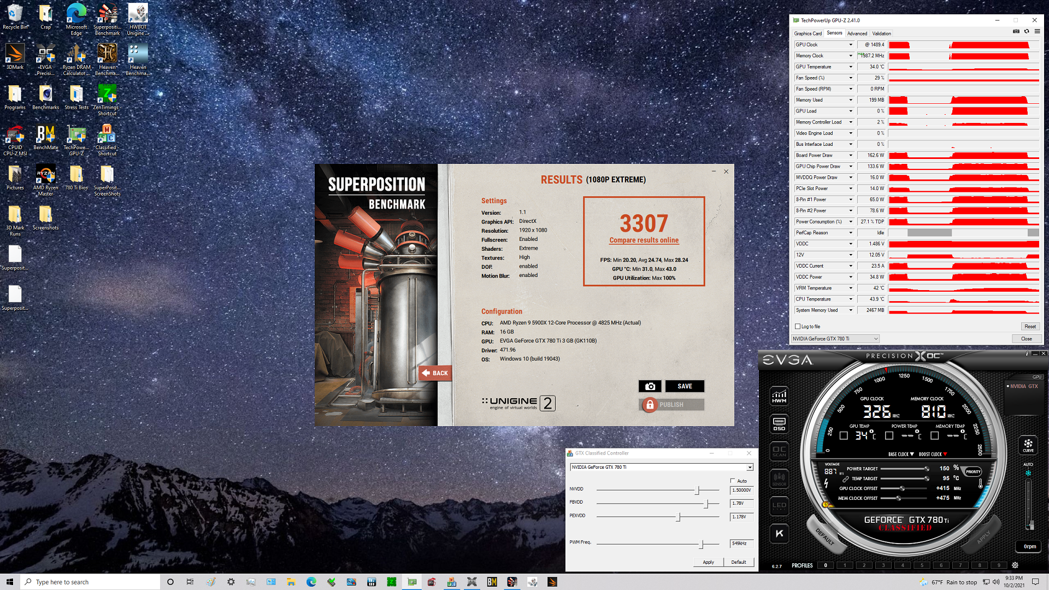Image resolution: width=1049 pixels, height=590 pixels.
Task: Open the HWM hardware monitor in Precision X
Action: [x=779, y=396]
